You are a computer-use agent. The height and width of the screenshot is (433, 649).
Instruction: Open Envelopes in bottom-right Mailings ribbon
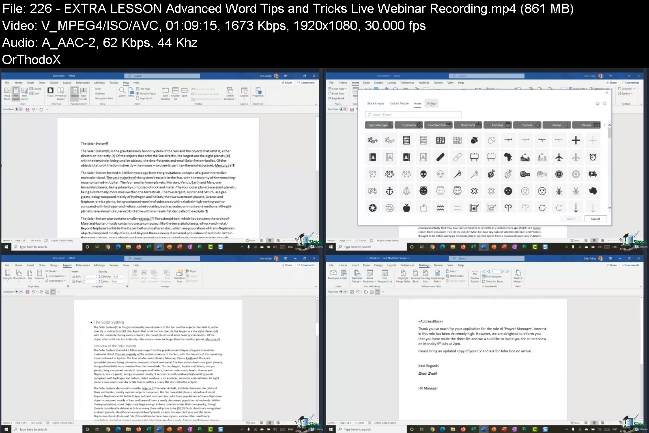333,275
